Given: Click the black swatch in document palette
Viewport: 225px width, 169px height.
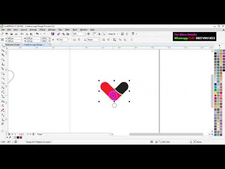Looking at the screenshot, I should coord(18,138).
